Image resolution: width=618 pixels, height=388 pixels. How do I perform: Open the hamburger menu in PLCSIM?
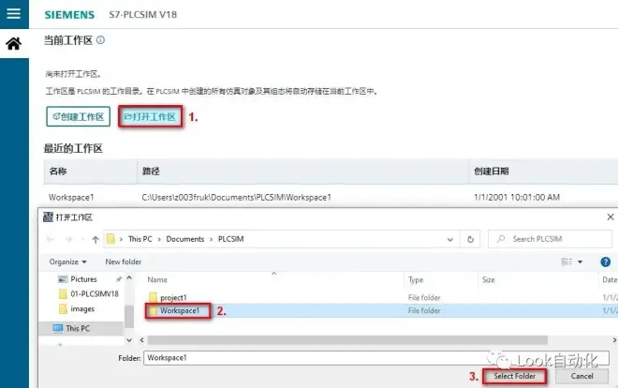point(14,13)
